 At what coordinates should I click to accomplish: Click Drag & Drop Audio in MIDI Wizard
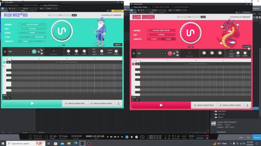[x=102, y=103]
